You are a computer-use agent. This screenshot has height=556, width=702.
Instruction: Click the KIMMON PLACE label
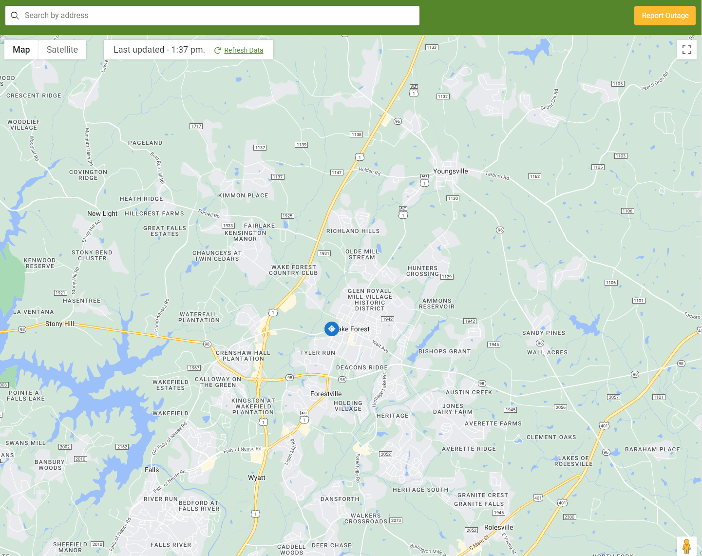point(243,195)
